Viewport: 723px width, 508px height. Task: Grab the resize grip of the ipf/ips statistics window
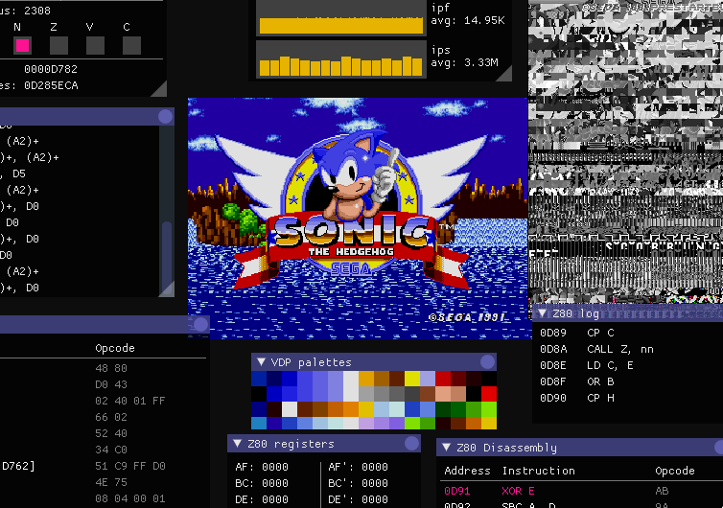point(505,74)
